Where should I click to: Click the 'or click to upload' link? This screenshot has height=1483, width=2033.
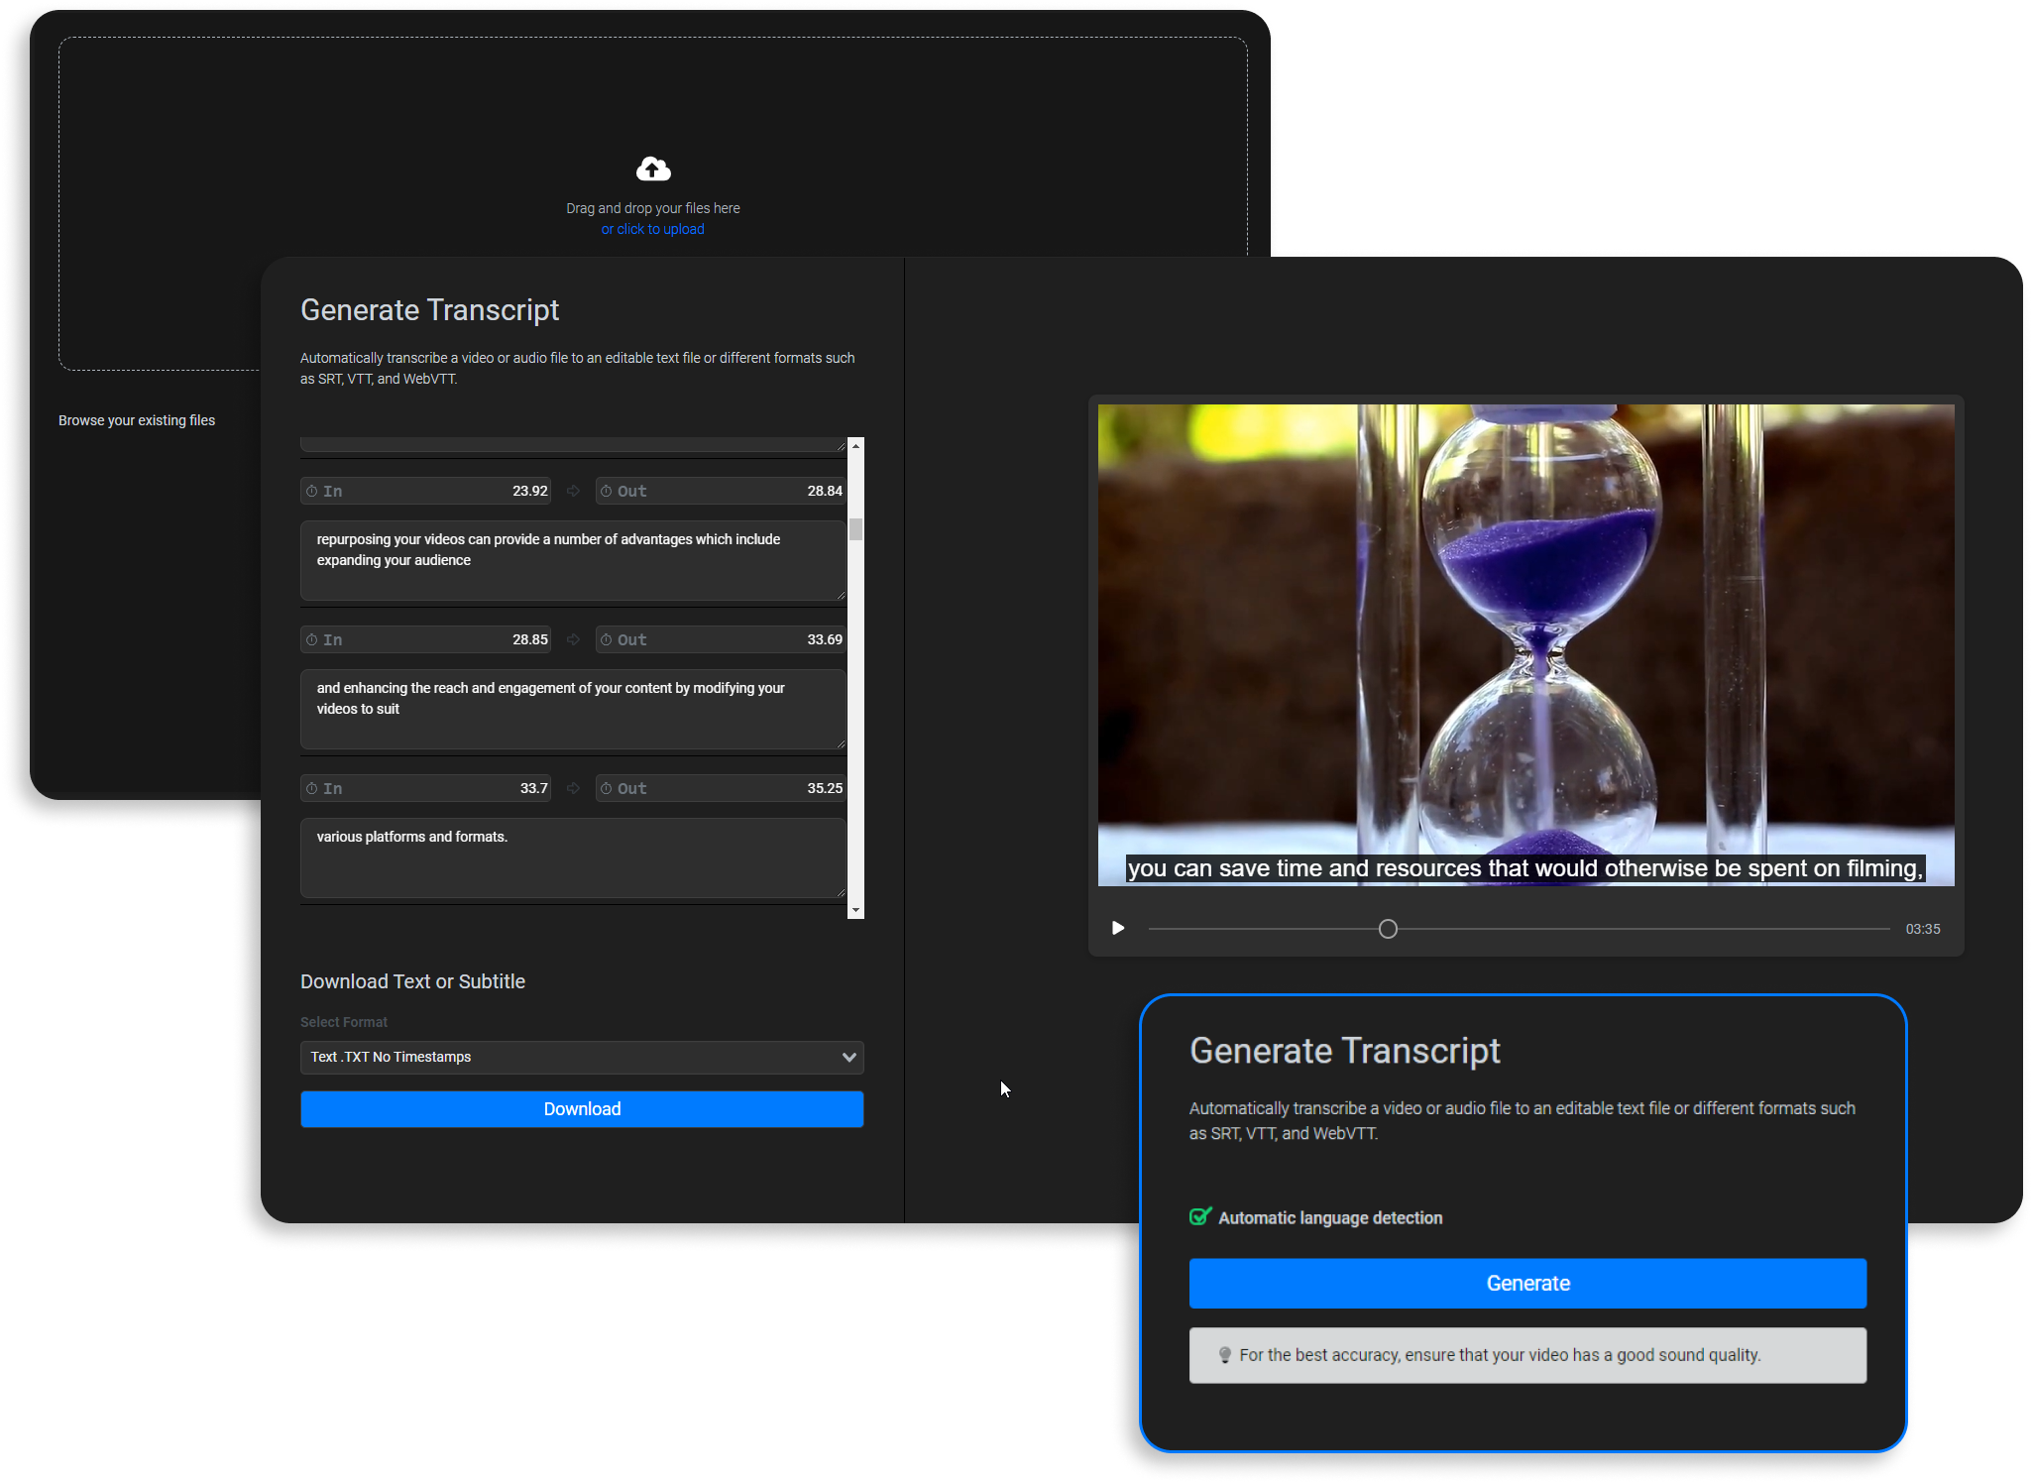pyautogui.click(x=652, y=229)
